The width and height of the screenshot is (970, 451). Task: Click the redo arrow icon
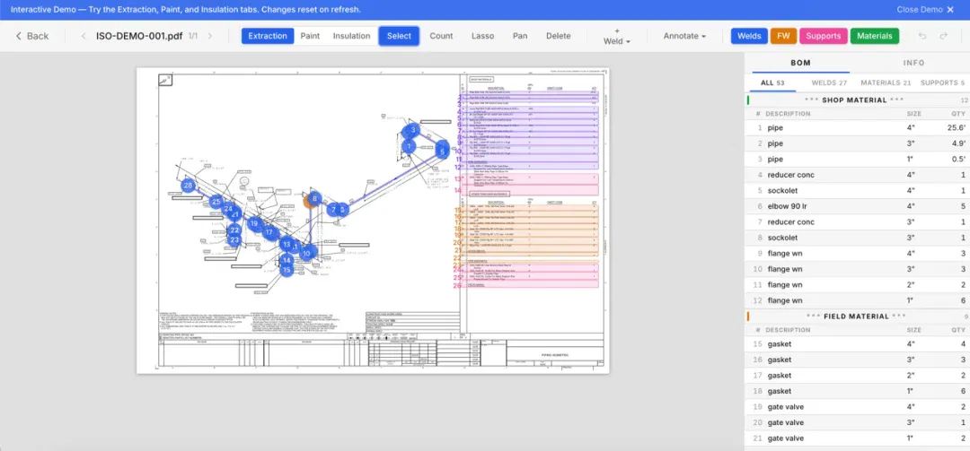coord(943,36)
